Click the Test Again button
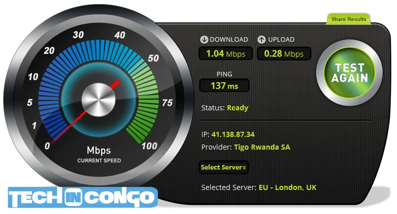397x214 pixels. click(x=349, y=73)
